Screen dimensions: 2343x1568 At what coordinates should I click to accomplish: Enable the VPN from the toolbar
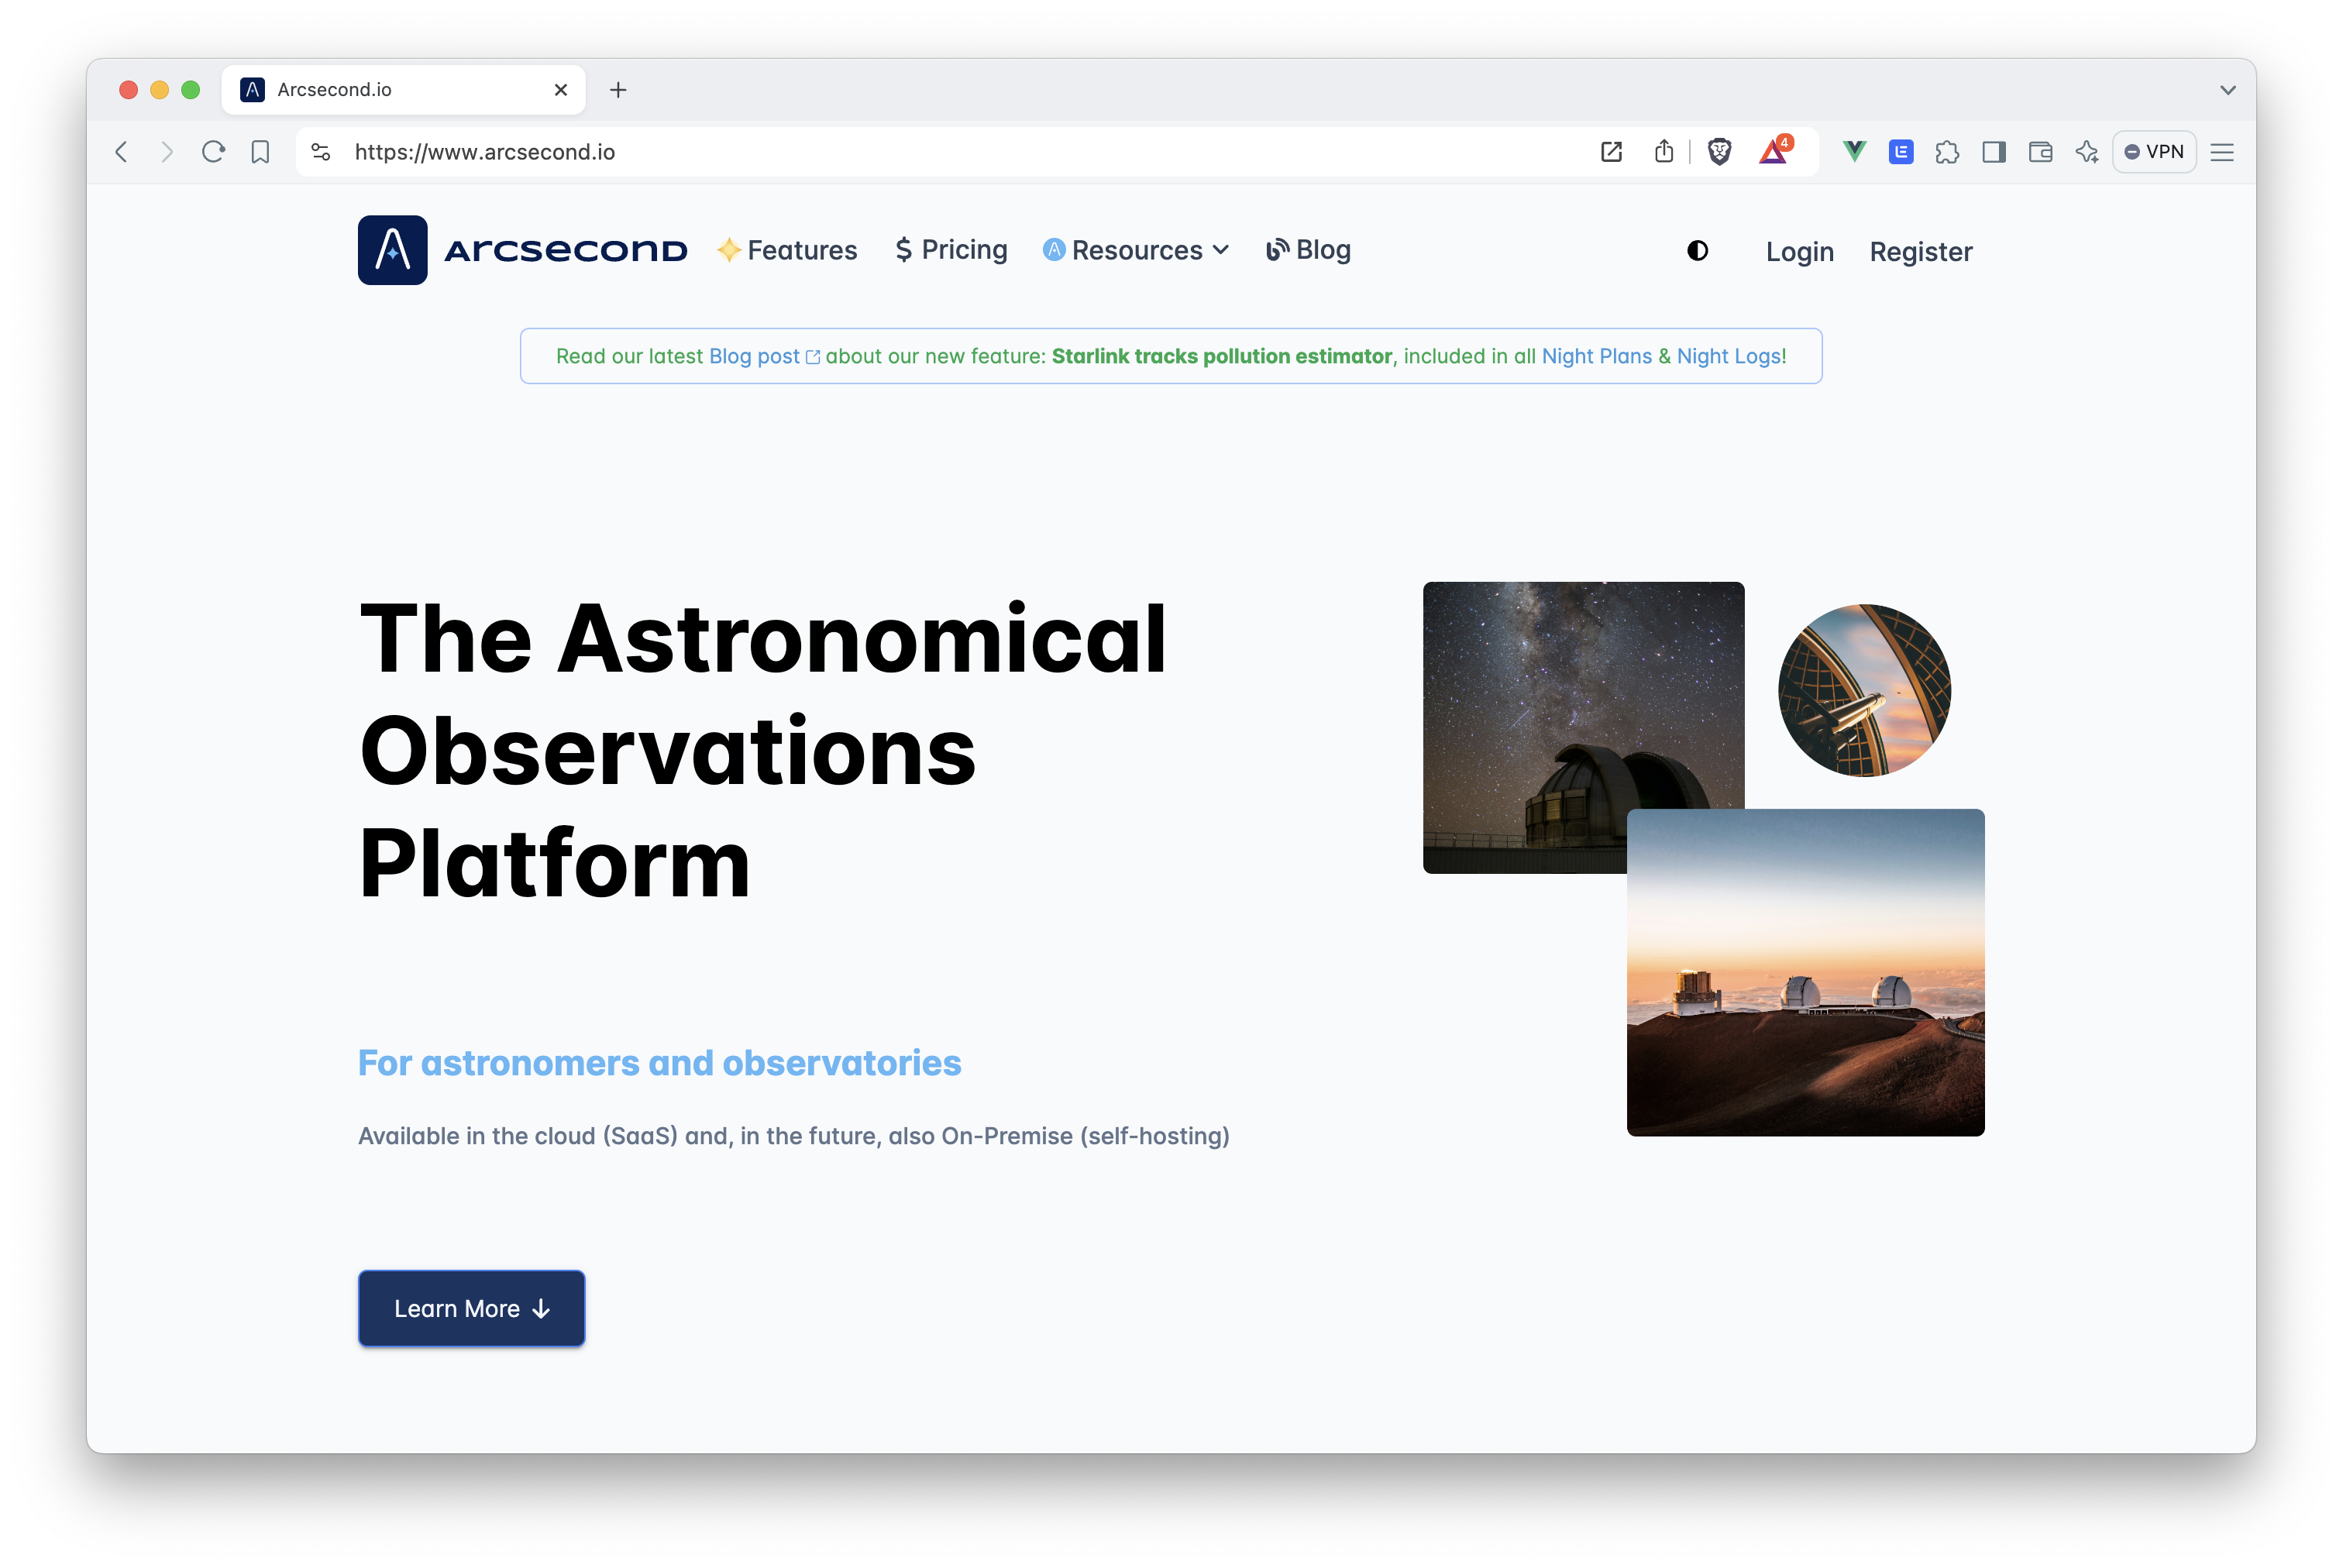[2154, 151]
